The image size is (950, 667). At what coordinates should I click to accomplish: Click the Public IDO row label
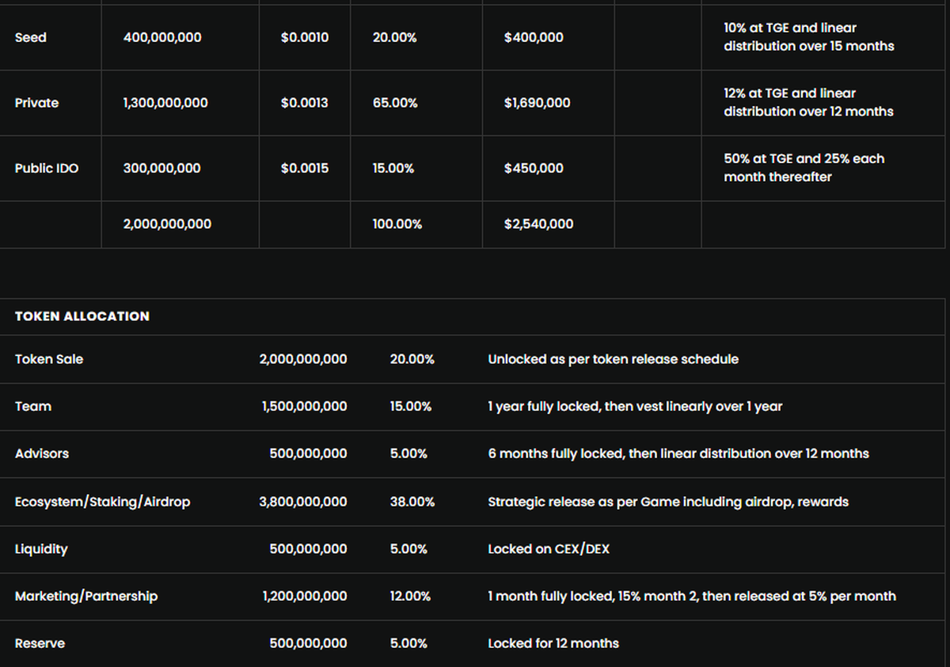(x=47, y=169)
